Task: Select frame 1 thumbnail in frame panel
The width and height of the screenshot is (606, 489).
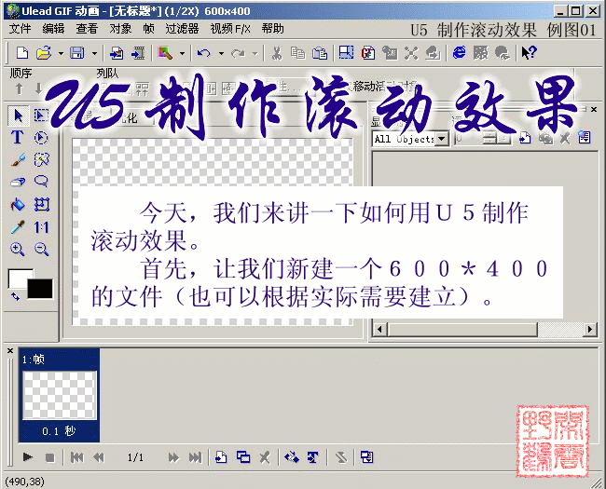Action: point(59,395)
